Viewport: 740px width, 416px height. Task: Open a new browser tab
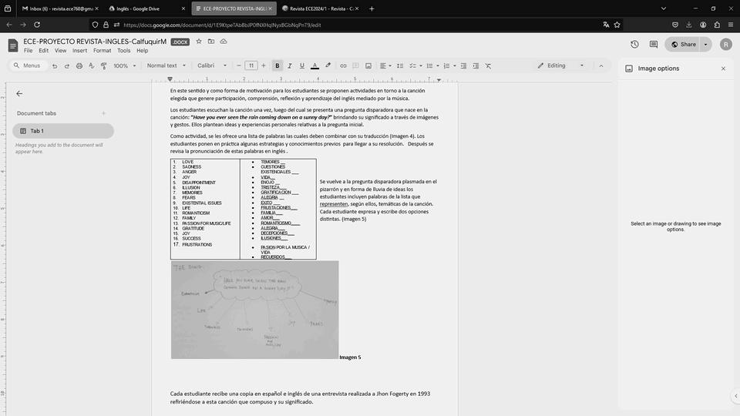[372, 8]
